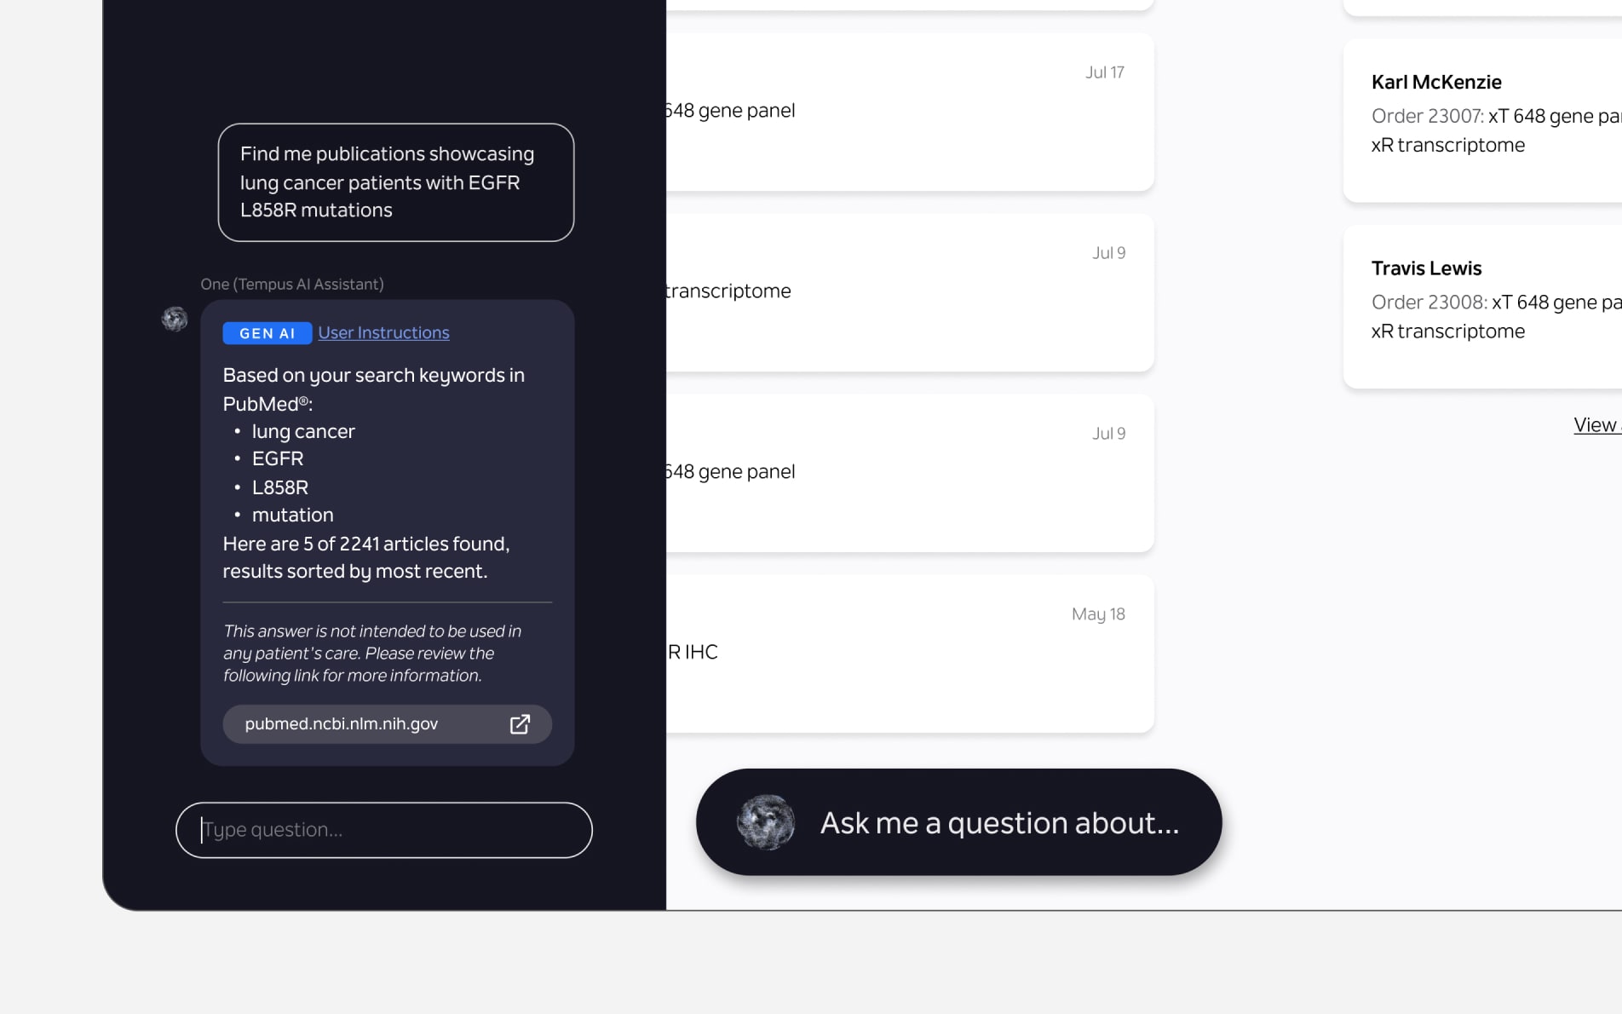The image size is (1622, 1014).
Task: Click the Tempus One assistant avatar in the chat
Action: coord(175,320)
